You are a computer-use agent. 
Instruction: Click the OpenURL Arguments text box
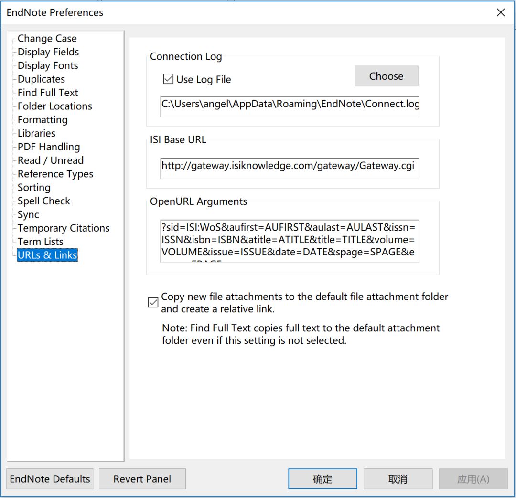click(x=290, y=241)
